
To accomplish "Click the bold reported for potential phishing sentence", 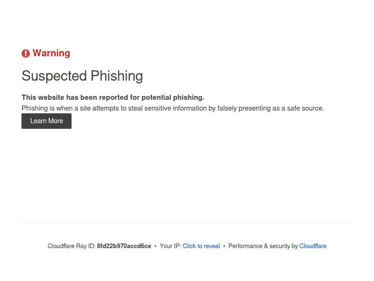I will tap(113, 97).
